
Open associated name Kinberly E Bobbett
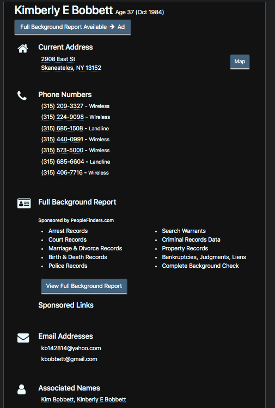click(101, 399)
